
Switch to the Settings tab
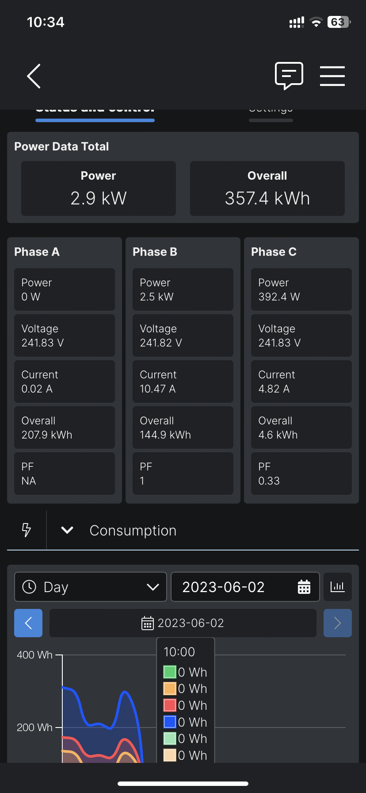click(271, 111)
